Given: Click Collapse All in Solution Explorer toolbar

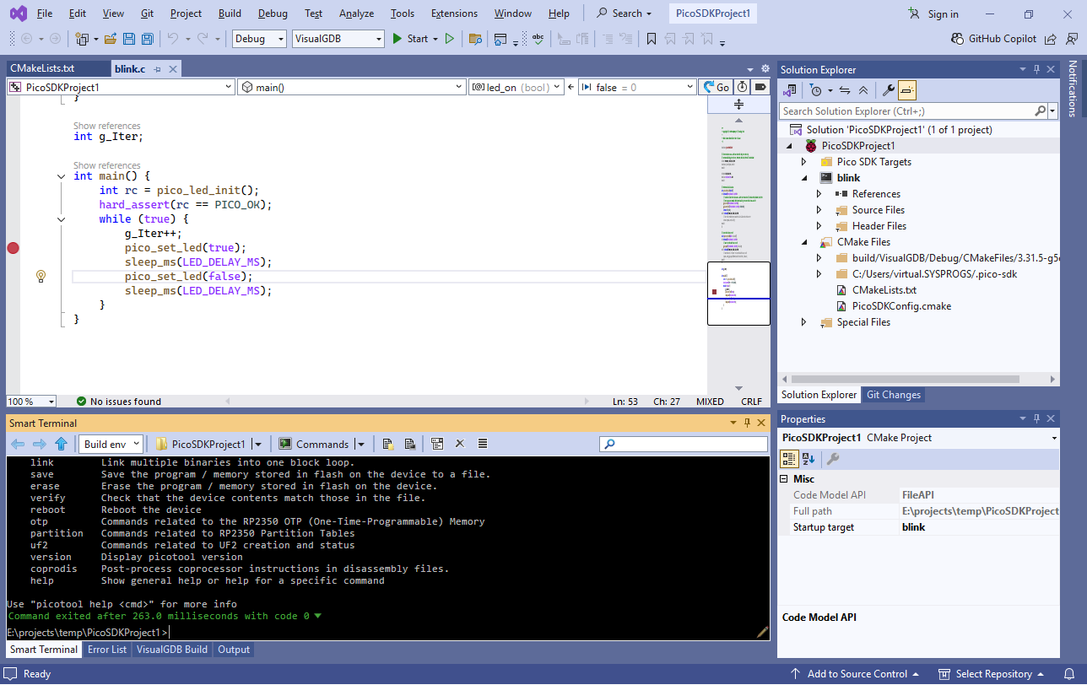Looking at the screenshot, I should [x=863, y=90].
